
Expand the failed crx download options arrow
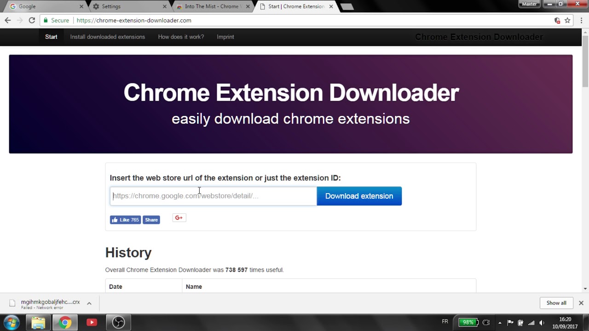coord(89,303)
